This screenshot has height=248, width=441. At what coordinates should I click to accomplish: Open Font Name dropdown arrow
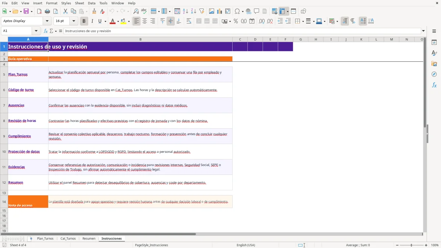pos(47,21)
